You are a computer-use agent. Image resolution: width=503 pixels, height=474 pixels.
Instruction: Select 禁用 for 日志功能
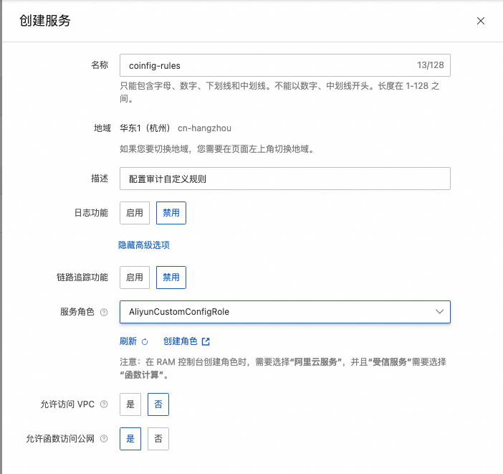171,213
